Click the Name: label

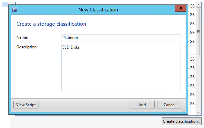(22, 37)
